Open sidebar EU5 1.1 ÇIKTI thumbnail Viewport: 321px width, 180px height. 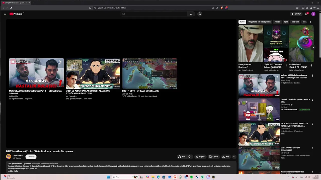pos(259,158)
